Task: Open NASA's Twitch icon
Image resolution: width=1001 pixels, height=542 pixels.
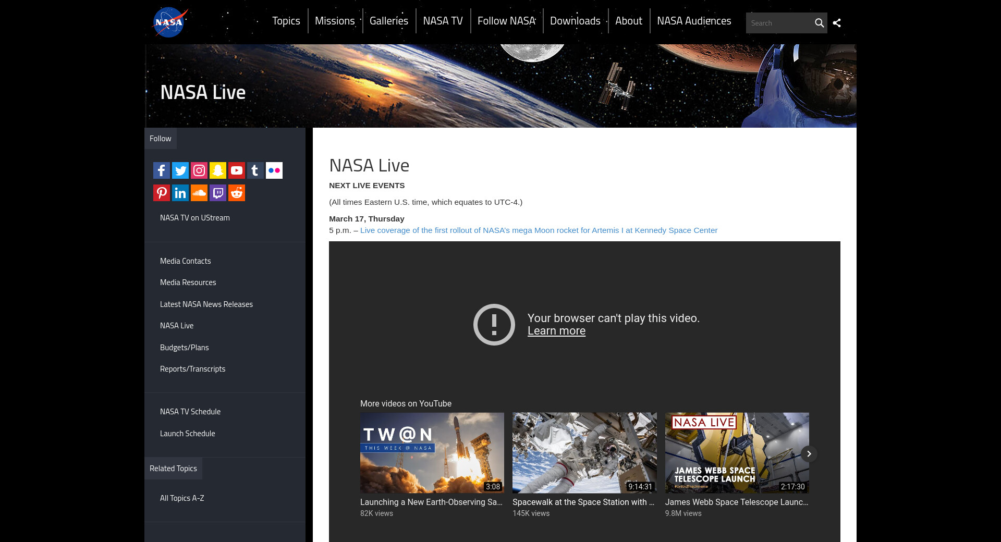Action: coord(218,193)
